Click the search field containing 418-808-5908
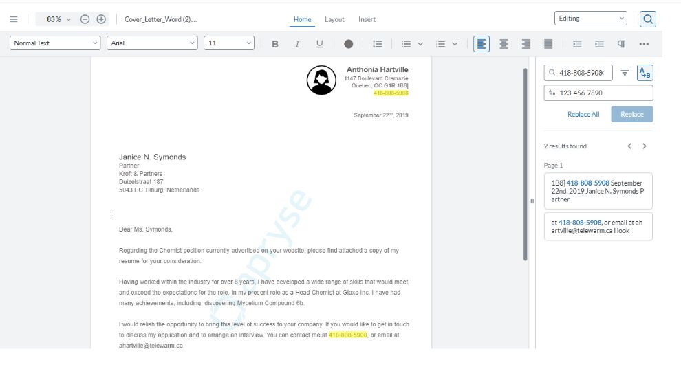 [578, 73]
